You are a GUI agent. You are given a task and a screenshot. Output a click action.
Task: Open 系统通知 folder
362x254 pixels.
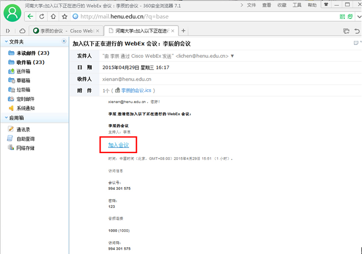pyautogui.click(x=25, y=109)
